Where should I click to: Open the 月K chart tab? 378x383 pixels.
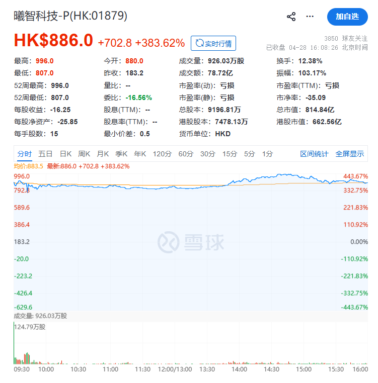pos(103,154)
